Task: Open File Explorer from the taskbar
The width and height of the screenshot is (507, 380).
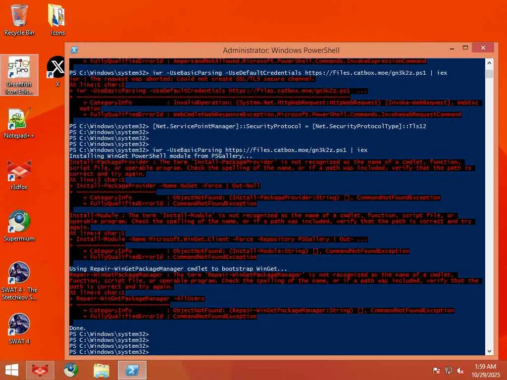Action: click(101, 370)
